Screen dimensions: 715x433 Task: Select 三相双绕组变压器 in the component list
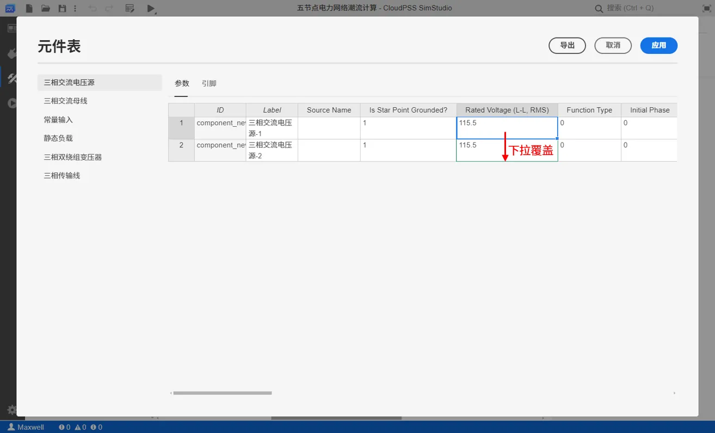[100, 157]
